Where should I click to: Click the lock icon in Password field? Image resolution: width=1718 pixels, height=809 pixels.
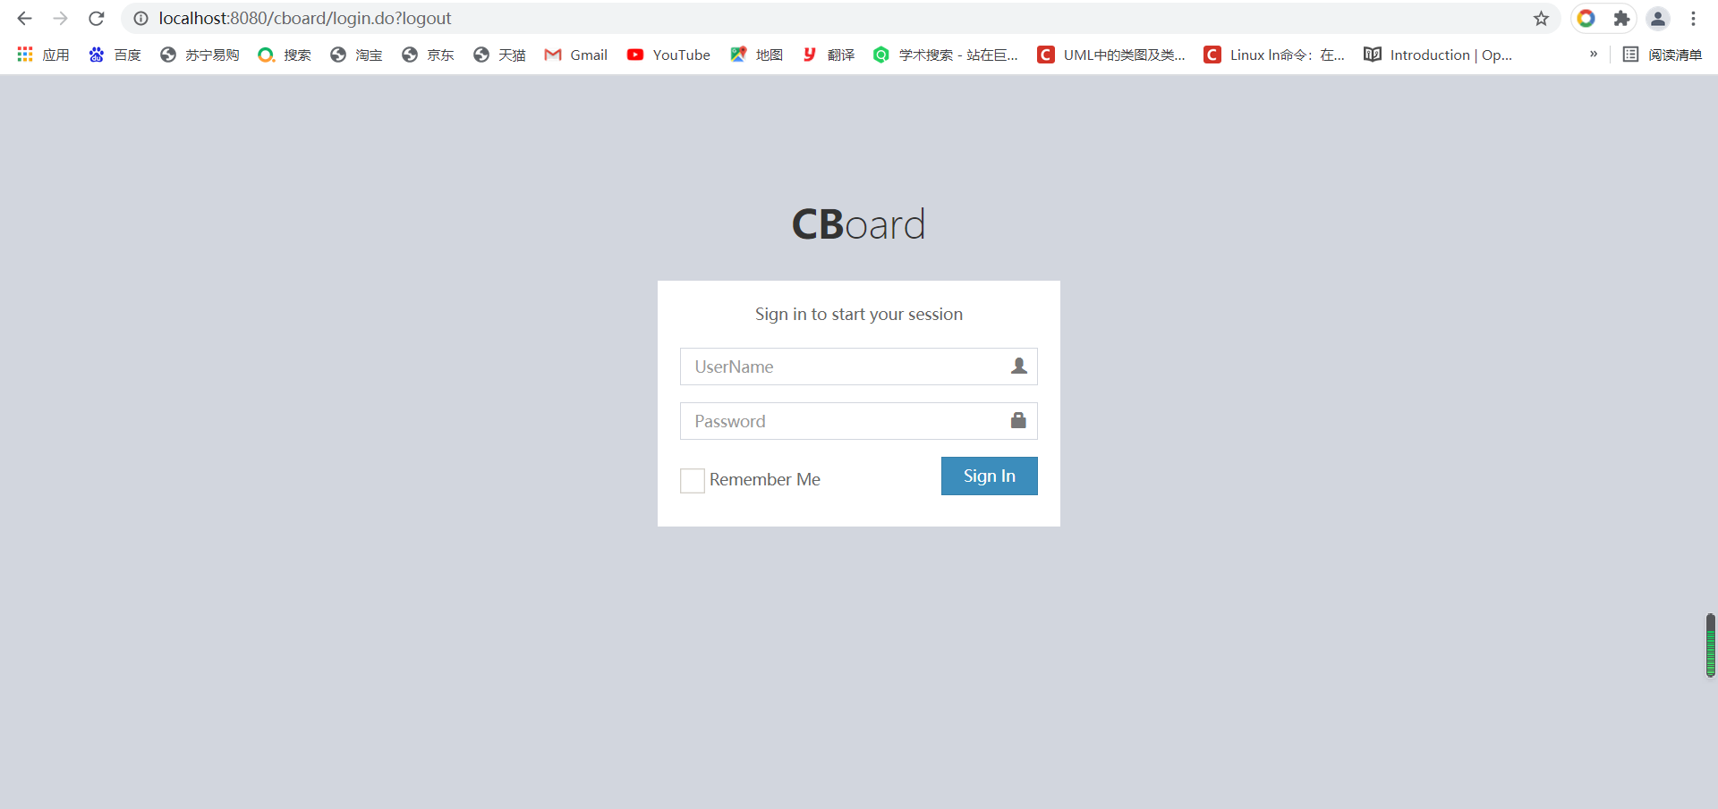pos(1018,420)
